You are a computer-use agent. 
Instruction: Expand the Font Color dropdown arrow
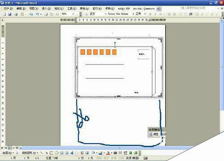click(112, 153)
